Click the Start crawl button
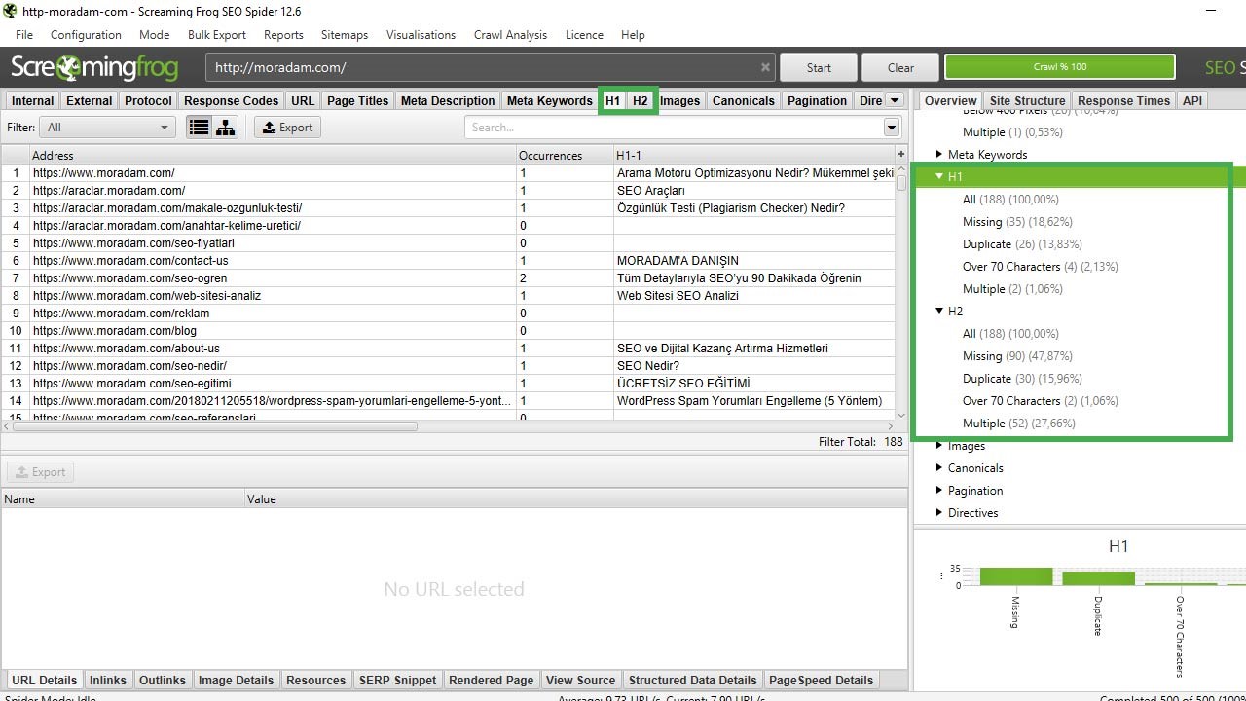 [x=819, y=67]
